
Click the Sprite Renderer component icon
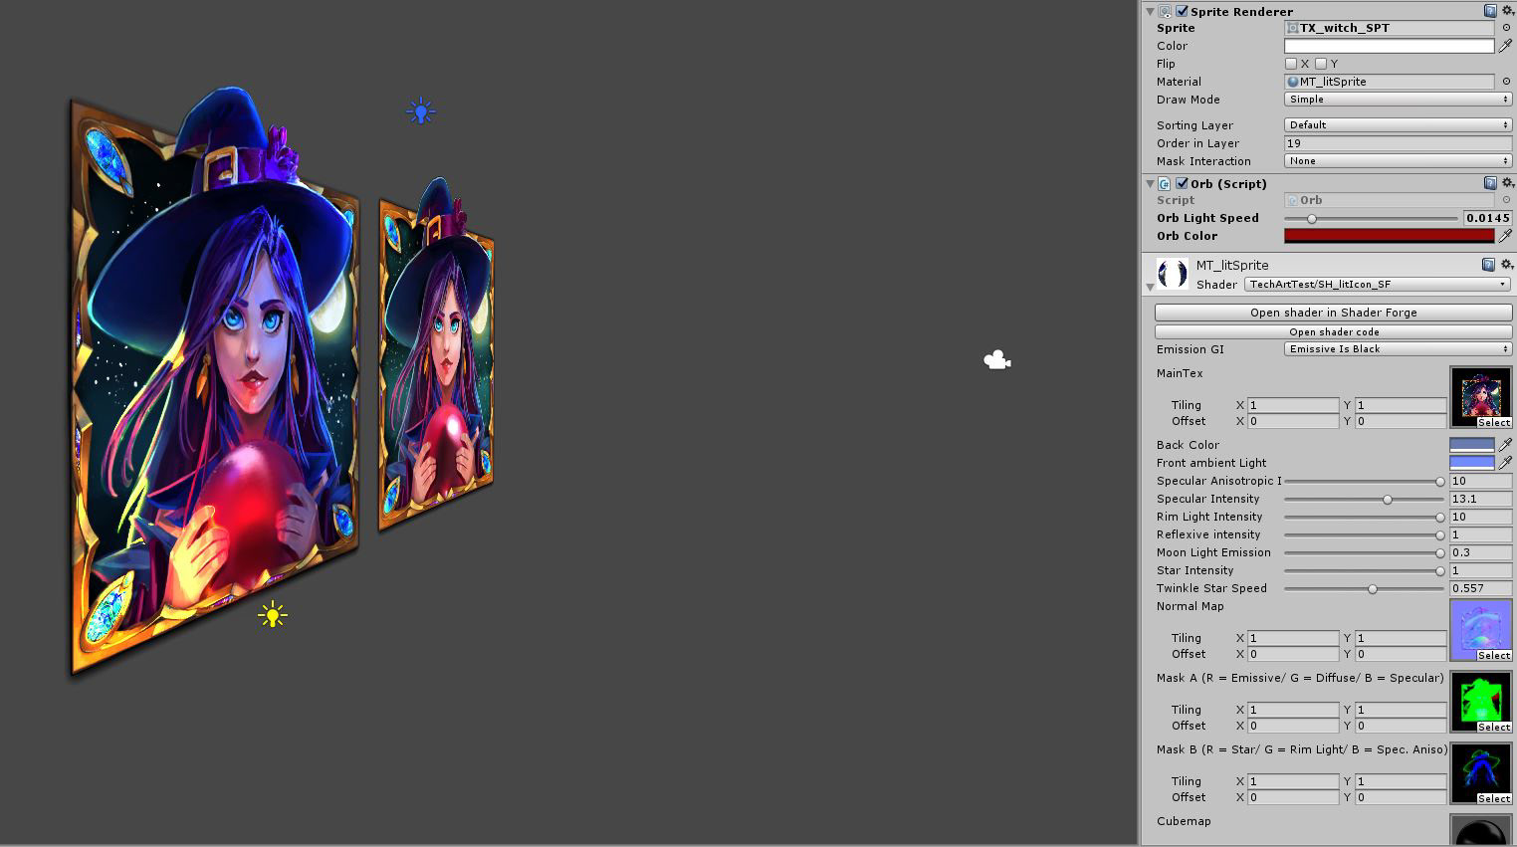1165,11
